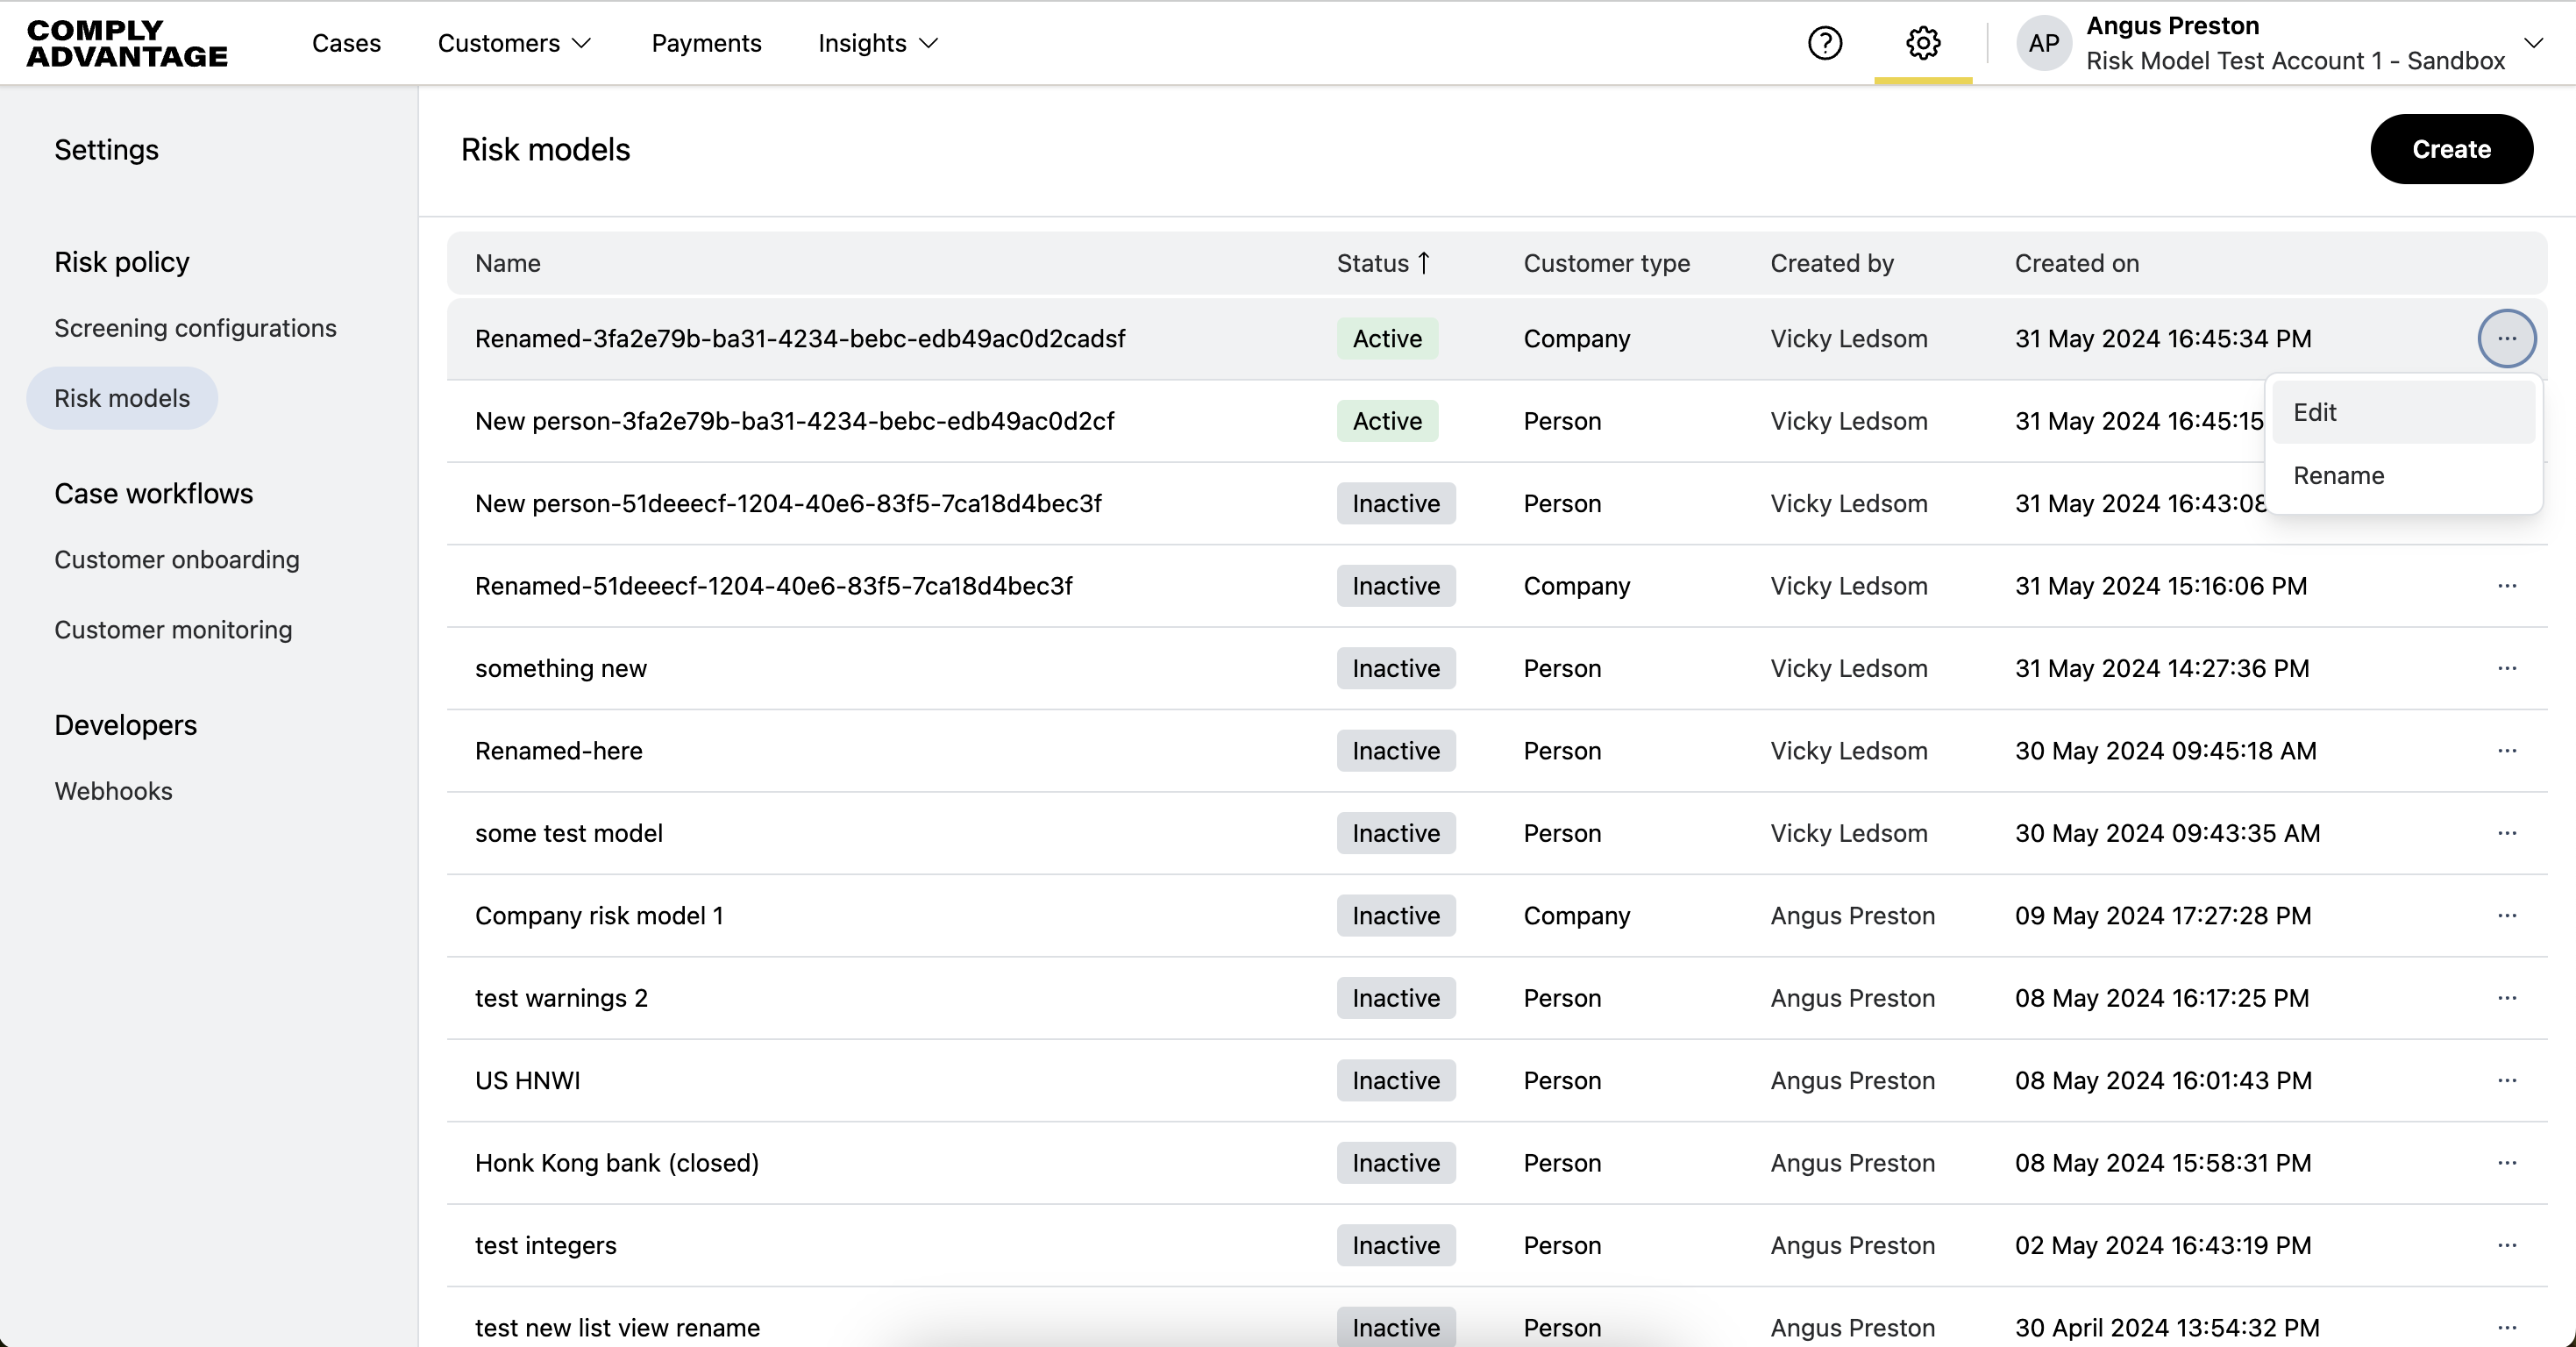The image size is (2576, 1347).
Task: Click the settings gear icon
Action: [x=1922, y=43]
